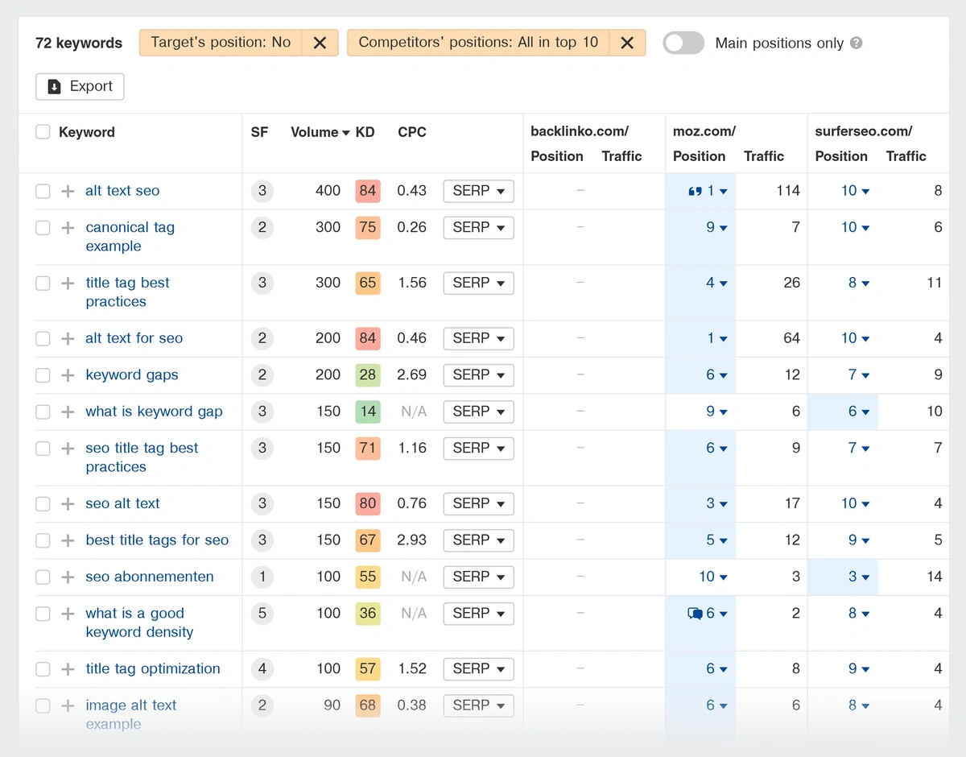The height and width of the screenshot is (757, 966).
Task: Open SERP dropdown for what is keyword gap
Action: click(x=478, y=412)
